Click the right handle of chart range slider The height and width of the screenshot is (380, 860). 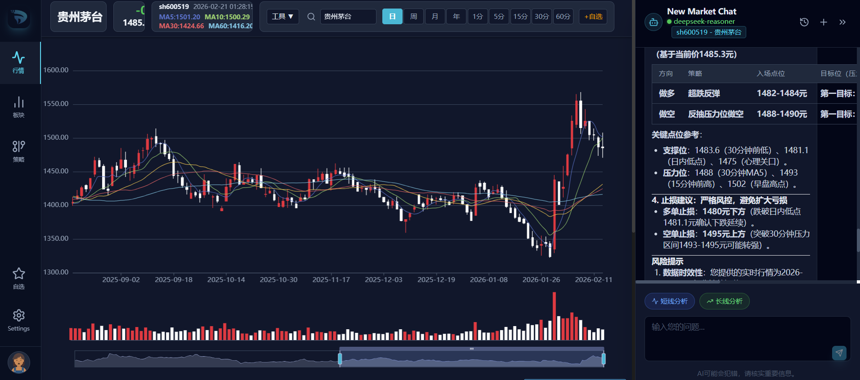click(x=604, y=358)
